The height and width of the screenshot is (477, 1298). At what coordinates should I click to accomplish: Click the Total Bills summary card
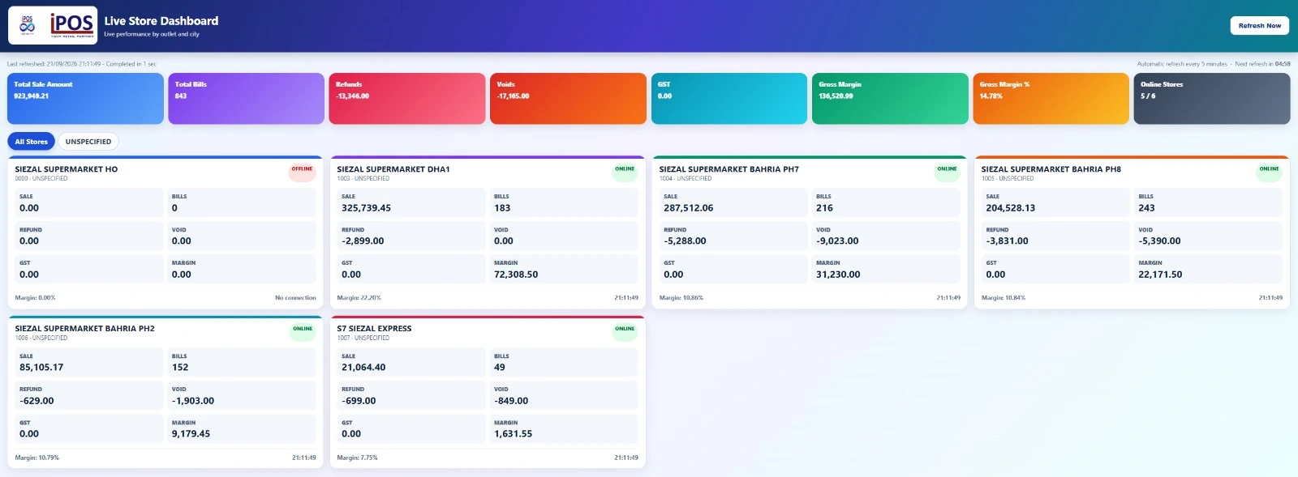point(246,99)
